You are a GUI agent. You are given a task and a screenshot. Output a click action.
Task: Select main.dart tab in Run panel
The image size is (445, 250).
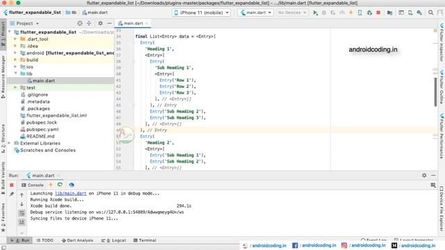(43, 176)
